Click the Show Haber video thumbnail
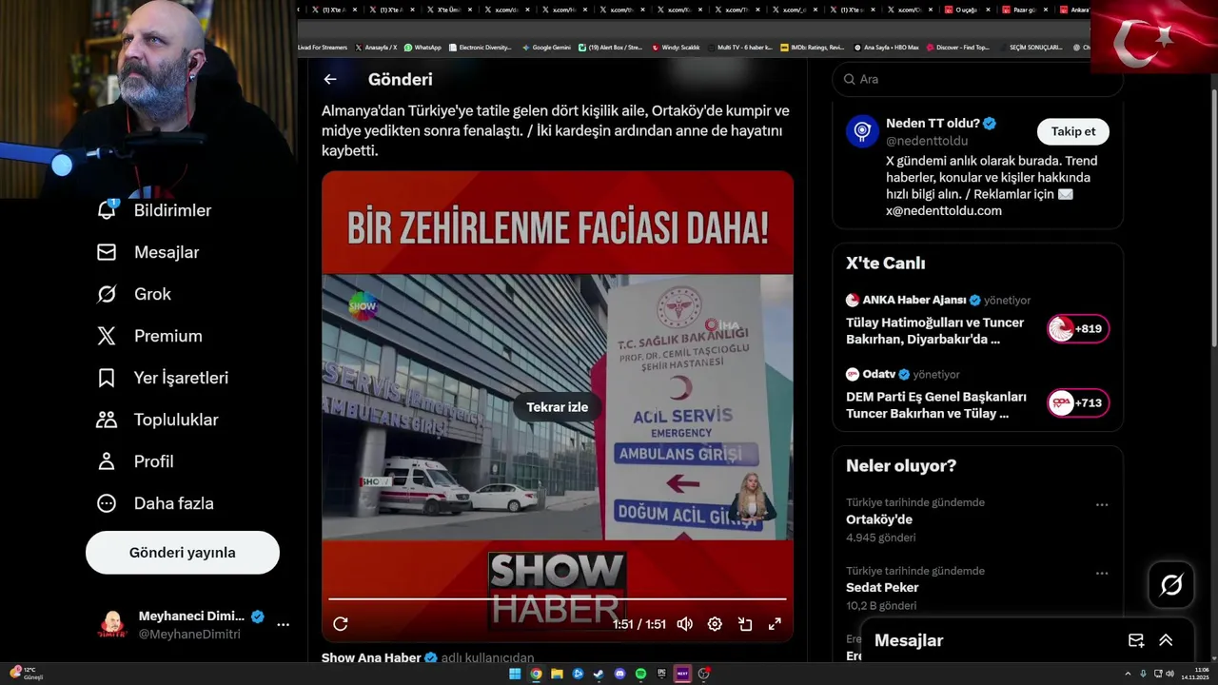 tap(558, 406)
